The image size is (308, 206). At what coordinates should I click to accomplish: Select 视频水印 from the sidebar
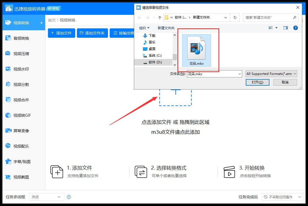pyautogui.click(x=22, y=68)
